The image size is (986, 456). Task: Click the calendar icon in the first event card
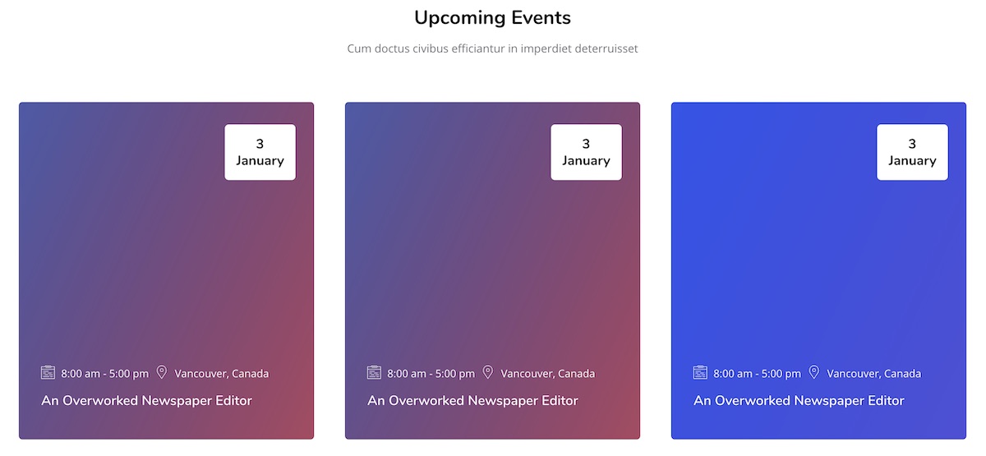tap(48, 373)
